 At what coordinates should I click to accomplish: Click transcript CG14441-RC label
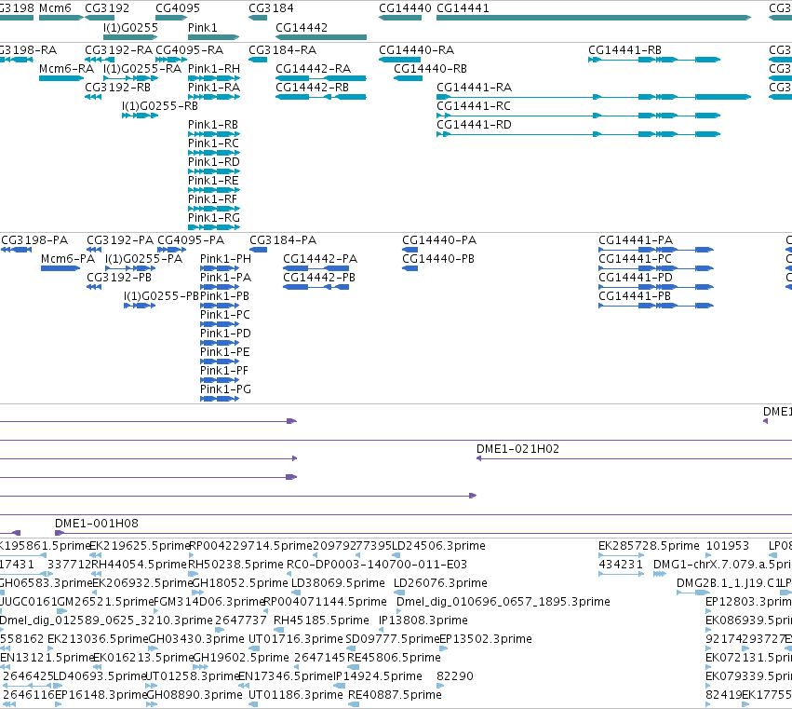pyautogui.click(x=474, y=106)
